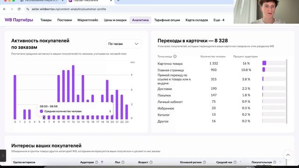Viewport: 299px width, 168px height.
Task: Click the bar for hour 21
Action: (x=117, y=105)
